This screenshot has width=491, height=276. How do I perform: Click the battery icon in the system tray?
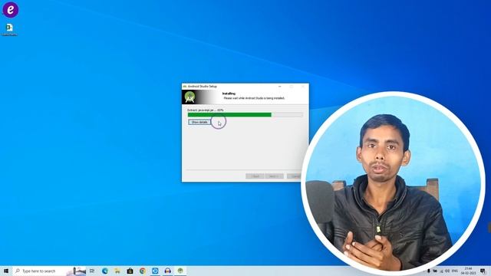(x=435, y=271)
